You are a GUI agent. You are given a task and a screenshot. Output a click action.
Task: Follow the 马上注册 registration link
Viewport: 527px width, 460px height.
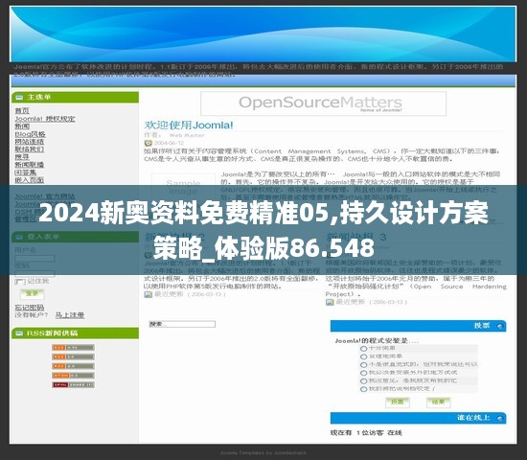click(70, 315)
